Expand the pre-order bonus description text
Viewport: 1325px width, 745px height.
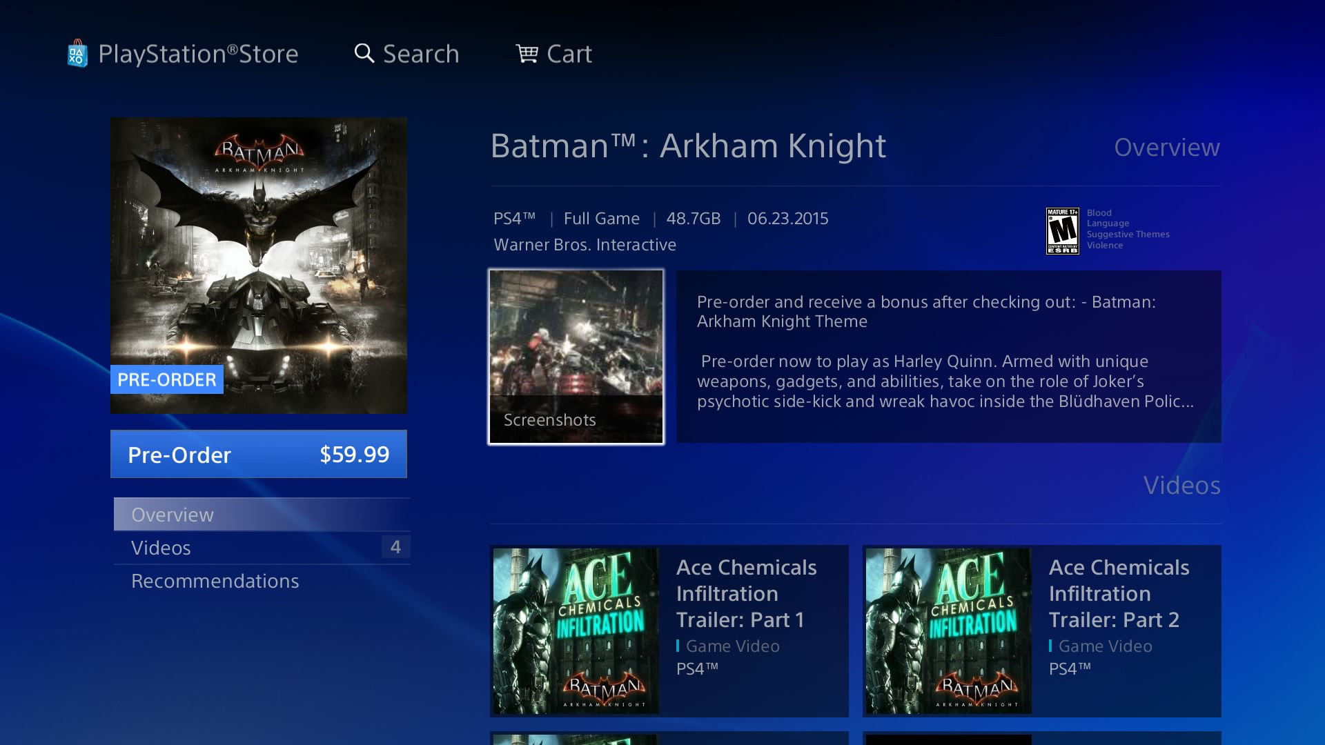click(949, 357)
